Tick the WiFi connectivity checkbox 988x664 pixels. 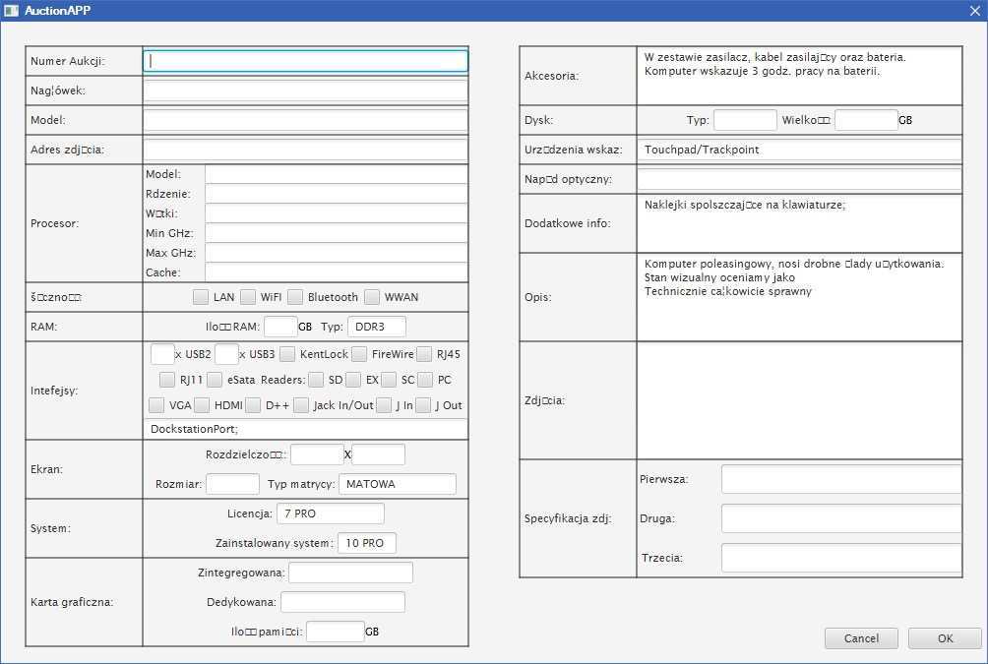pyautogui.click(x=248, y=297)
